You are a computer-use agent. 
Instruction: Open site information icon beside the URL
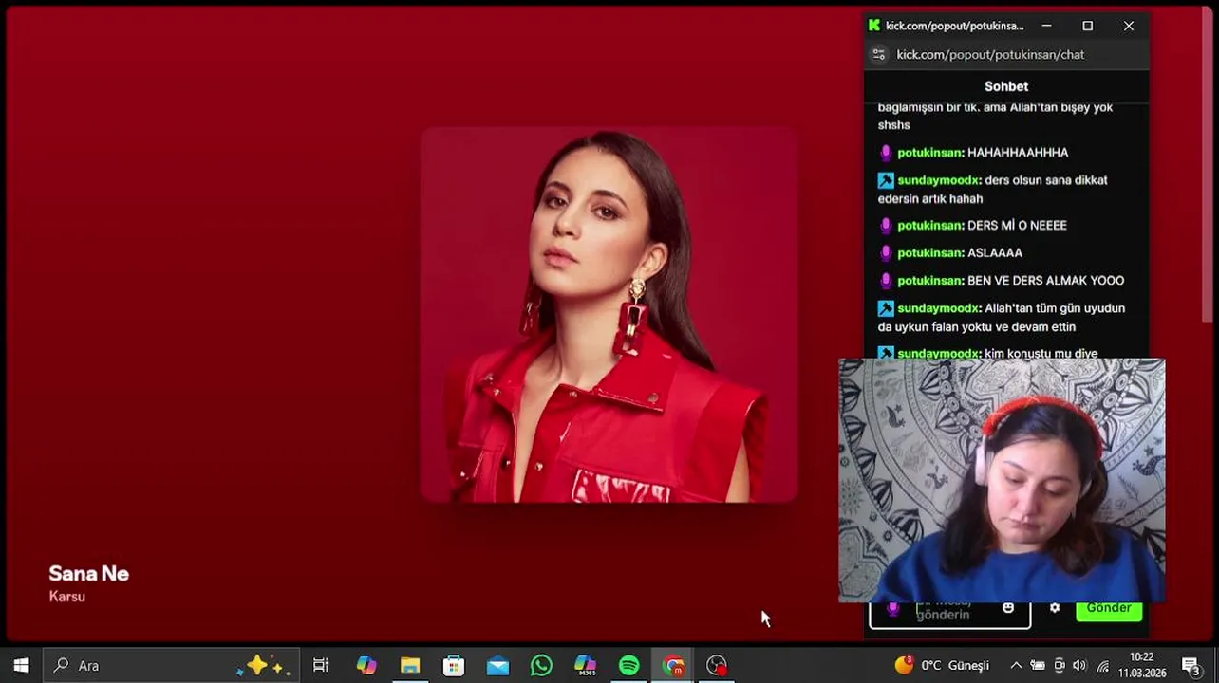pos(879,54)
